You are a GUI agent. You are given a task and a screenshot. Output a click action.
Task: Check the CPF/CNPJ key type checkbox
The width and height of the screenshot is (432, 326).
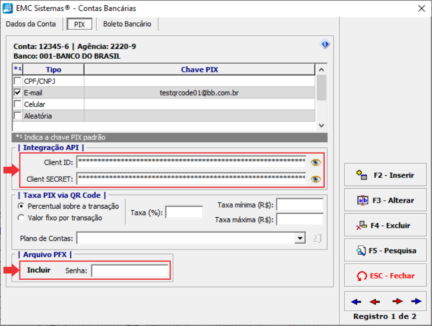coord(18,81)
